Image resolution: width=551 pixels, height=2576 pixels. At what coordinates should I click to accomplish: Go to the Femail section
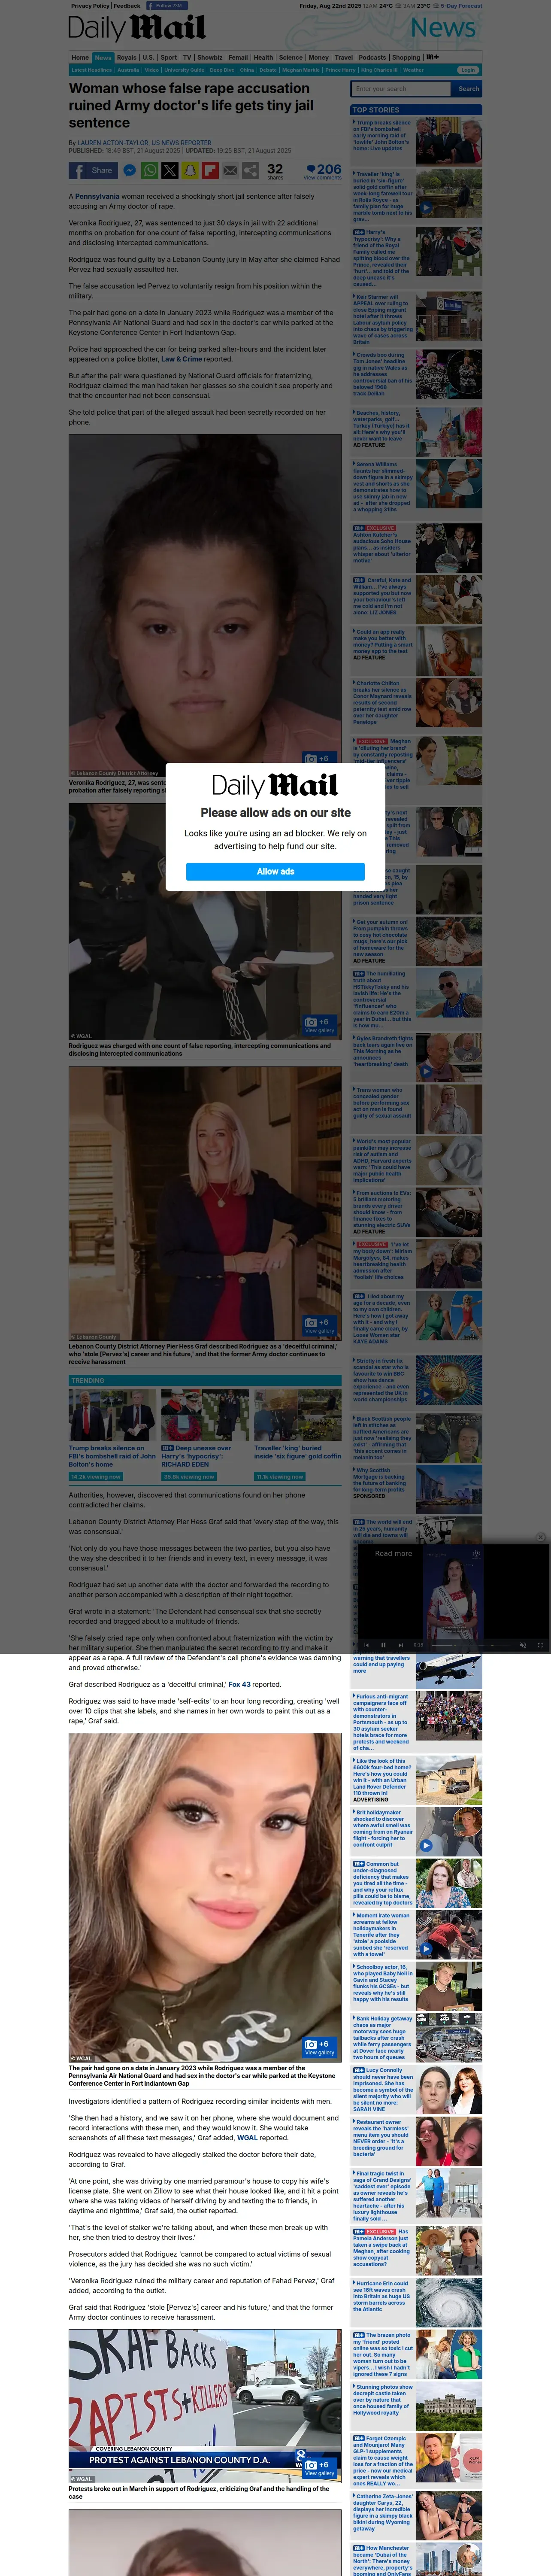pyautogui.click(x=238, y=57)
